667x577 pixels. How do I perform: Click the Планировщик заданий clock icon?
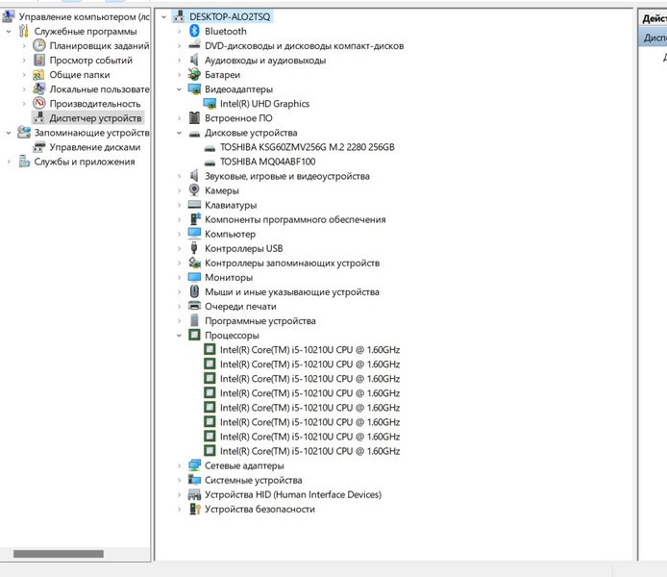click(x=39, y=45)
